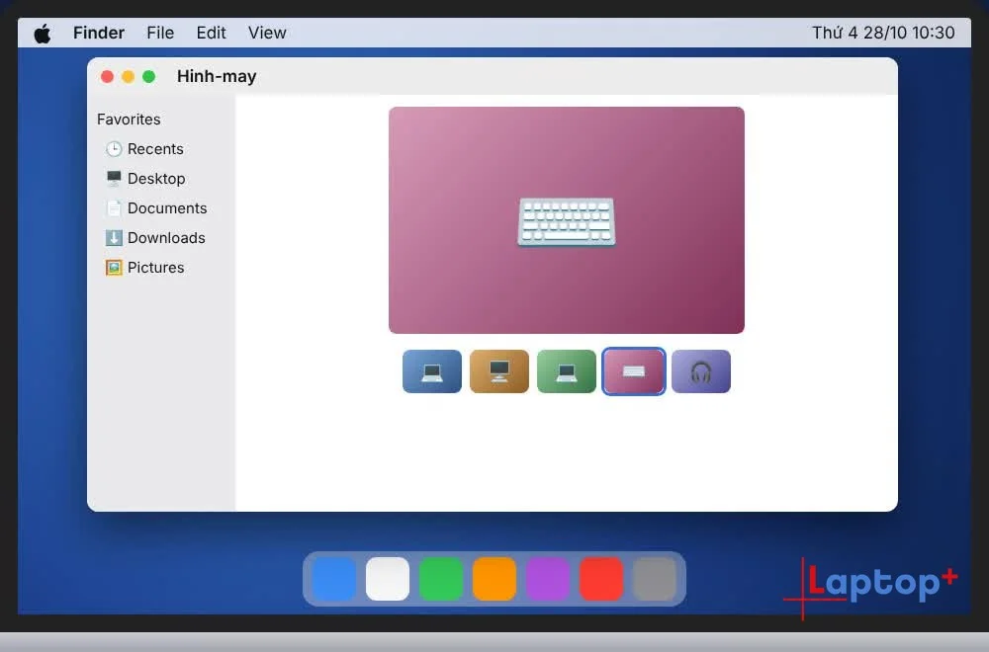
Task: Click the Pictures frame icon
Action: pyautogui.click(x=114, y=267)
